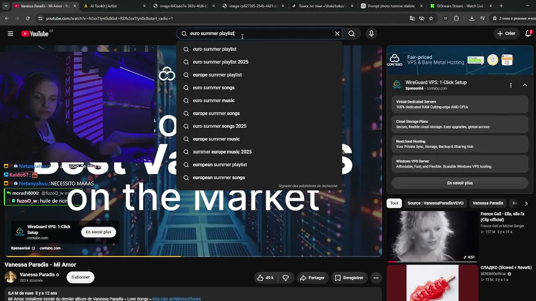The image size is (536, 301).
Task: Go back in the browser
Action: [7, 18]
